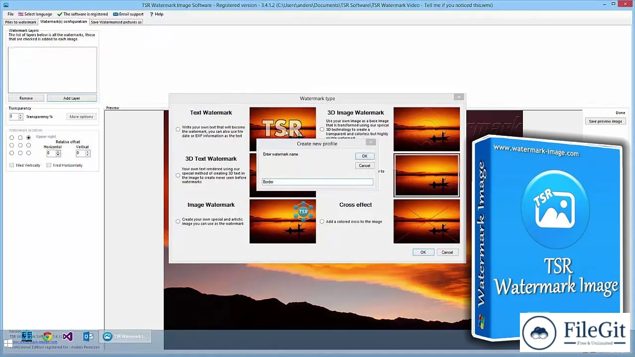Increase Vertical offset with up arrow
635x357 pixels.
pyautogui.click(x=87, y=152)
